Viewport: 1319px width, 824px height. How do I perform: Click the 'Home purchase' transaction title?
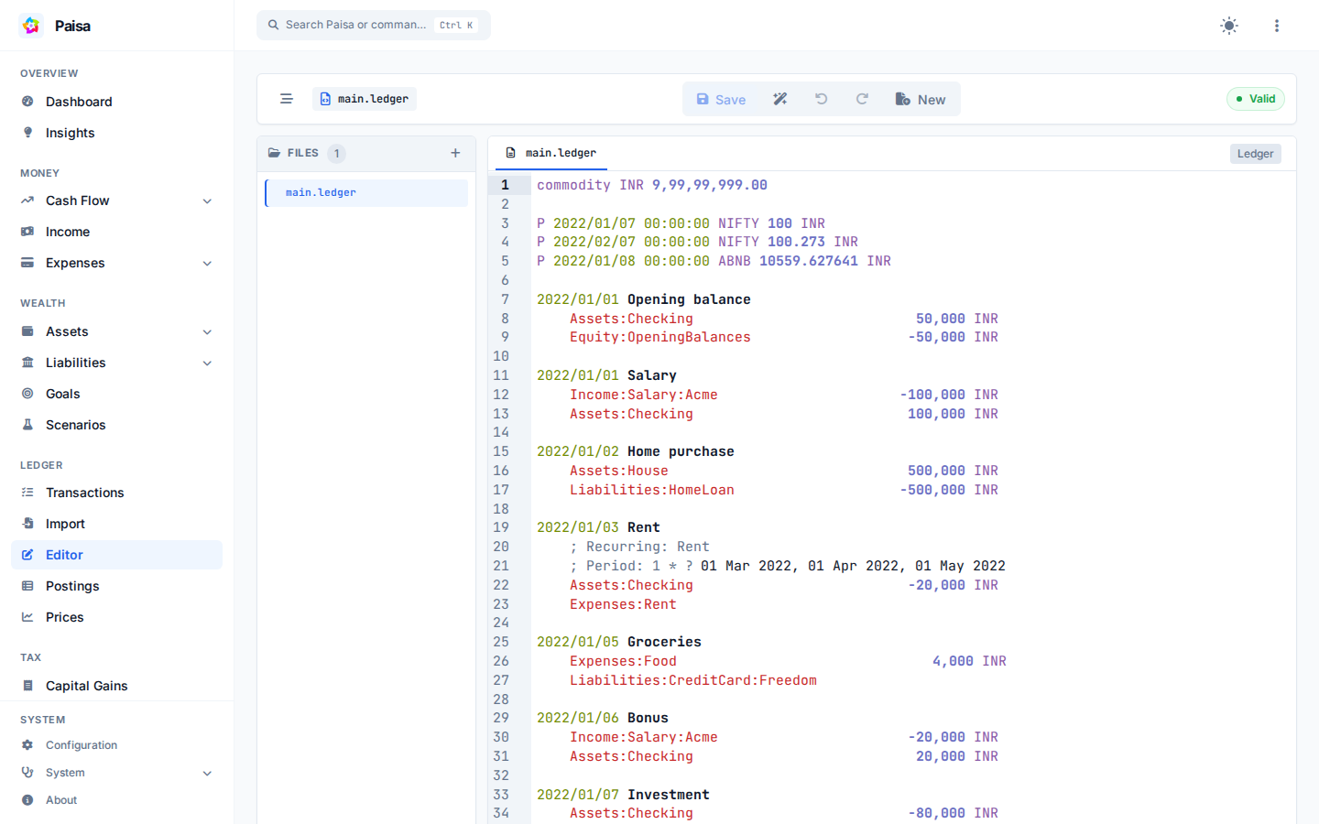pyautogui.click(x=681, y=451)
